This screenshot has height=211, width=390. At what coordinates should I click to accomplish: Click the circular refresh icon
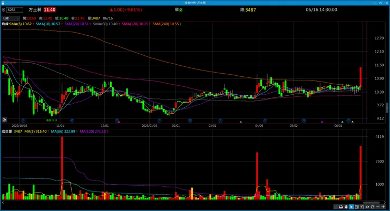372,207
